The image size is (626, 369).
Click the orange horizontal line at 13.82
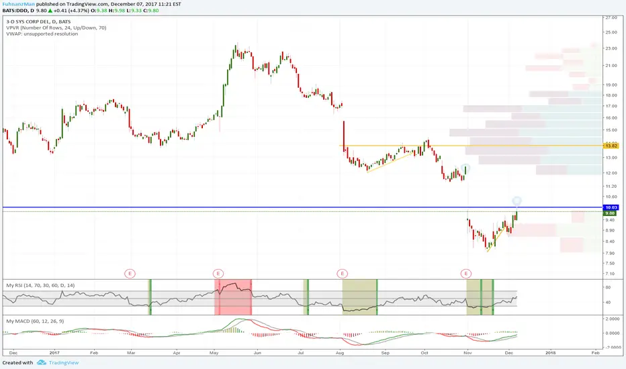471,146
